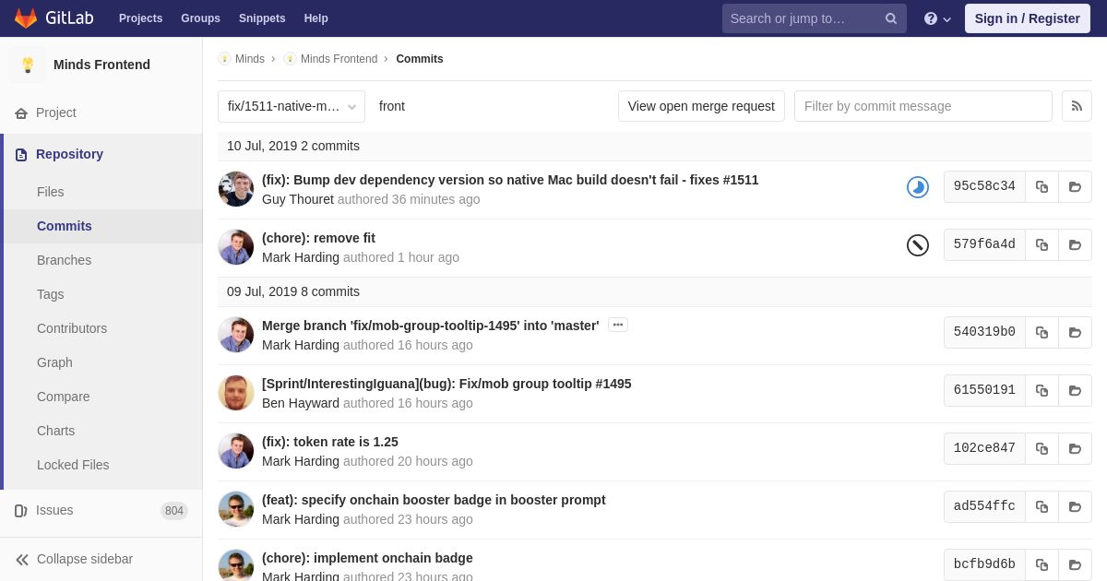The height and width of the screenshot is (581, 1107).
Task: Collapse the sidebar
Action: pos(101,559)
